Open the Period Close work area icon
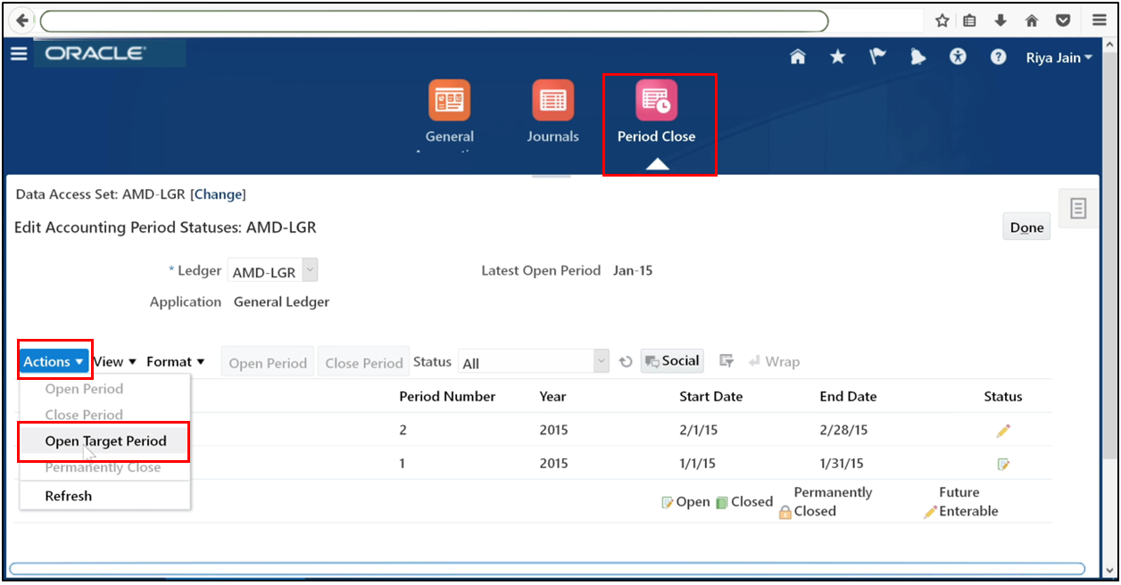 [x=658, y=107]
